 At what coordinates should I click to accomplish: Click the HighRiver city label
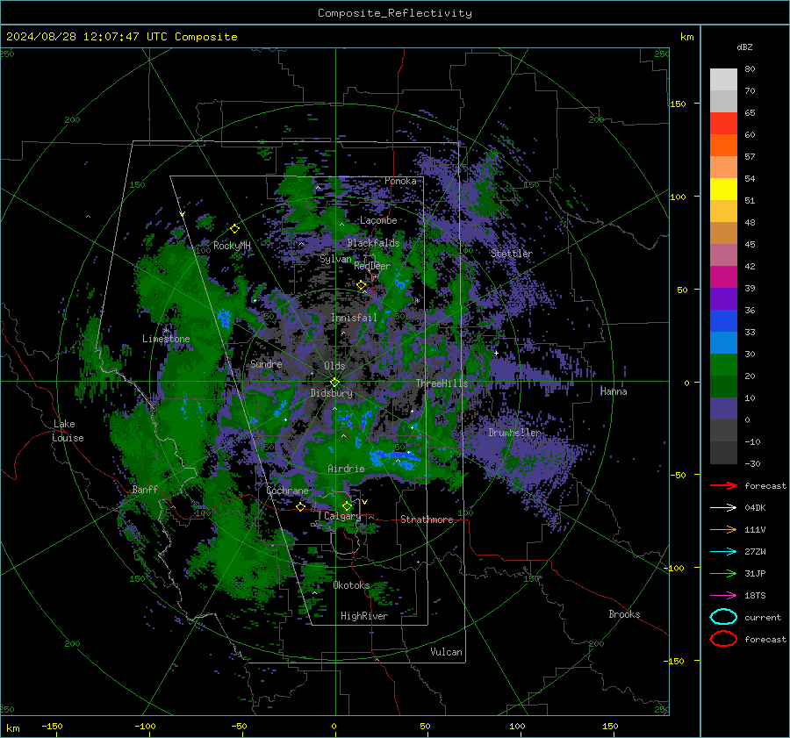(x=364, y=616)
